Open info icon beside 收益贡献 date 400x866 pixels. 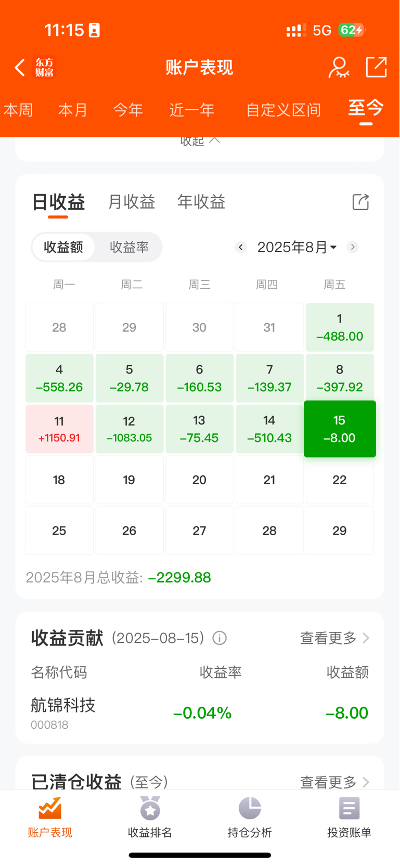[x=220, y=638]
